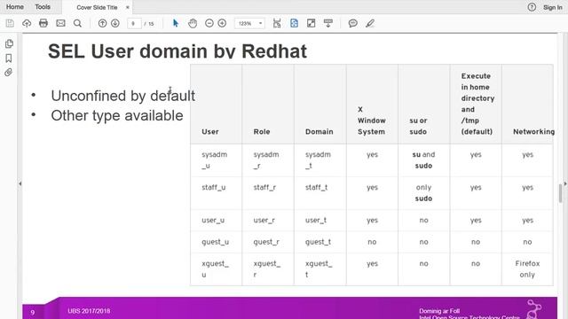The height and width of the screenshot is (319, 568).
Task: Click the fit one full page icon
Action: click(294, 24)
